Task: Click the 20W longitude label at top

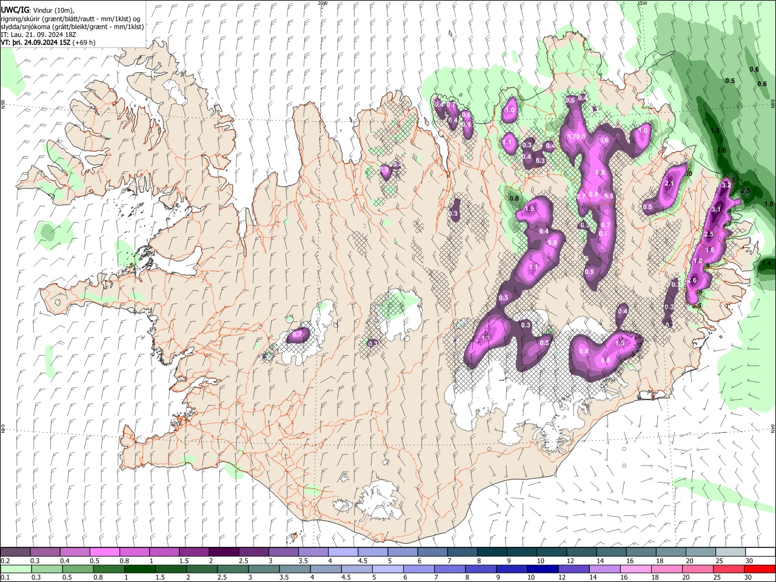Action: tap(323, 3)
